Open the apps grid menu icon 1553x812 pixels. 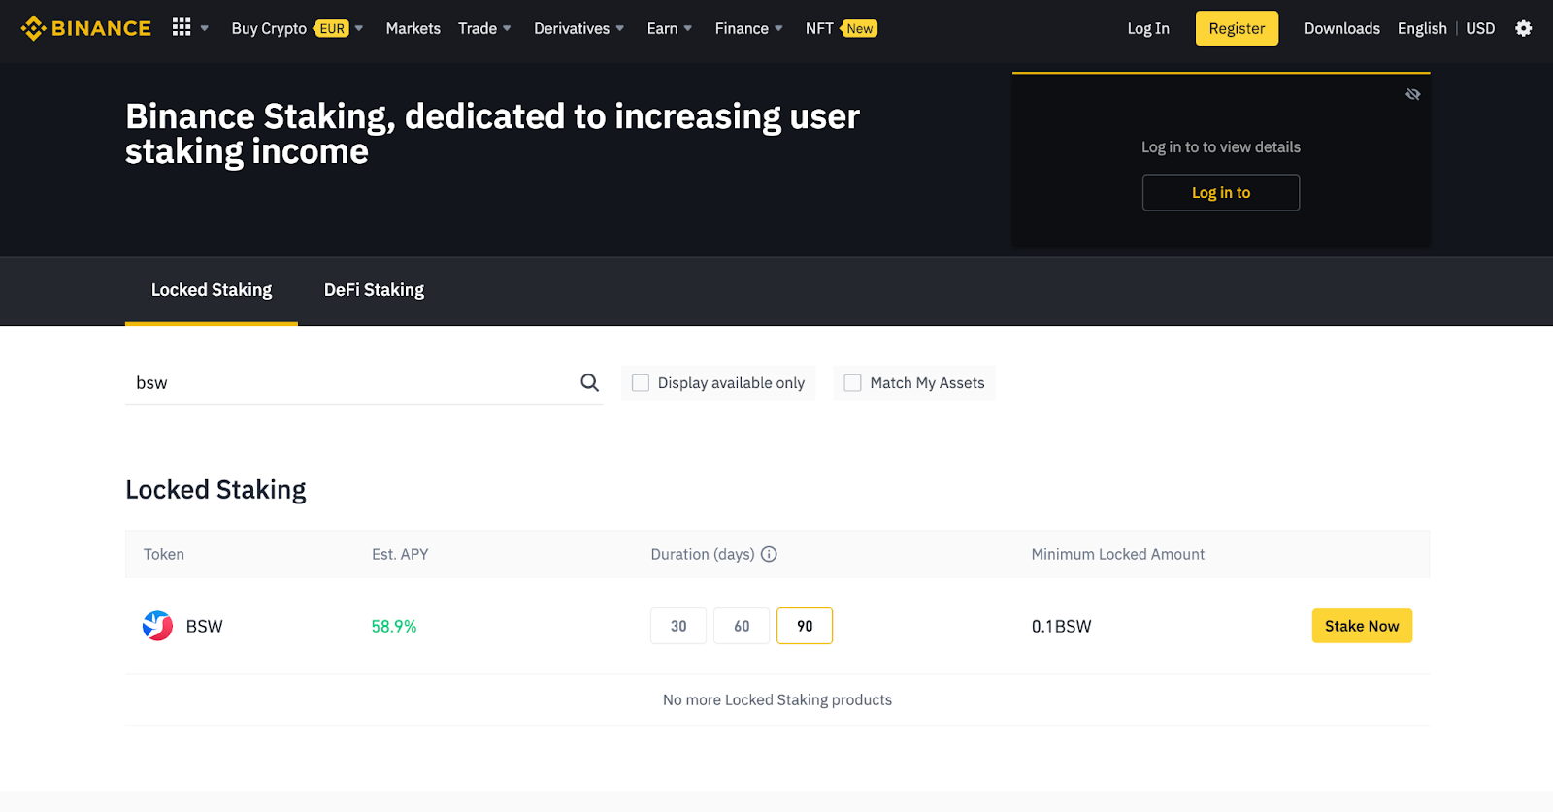pyautogui.click(x=182, y=27)
